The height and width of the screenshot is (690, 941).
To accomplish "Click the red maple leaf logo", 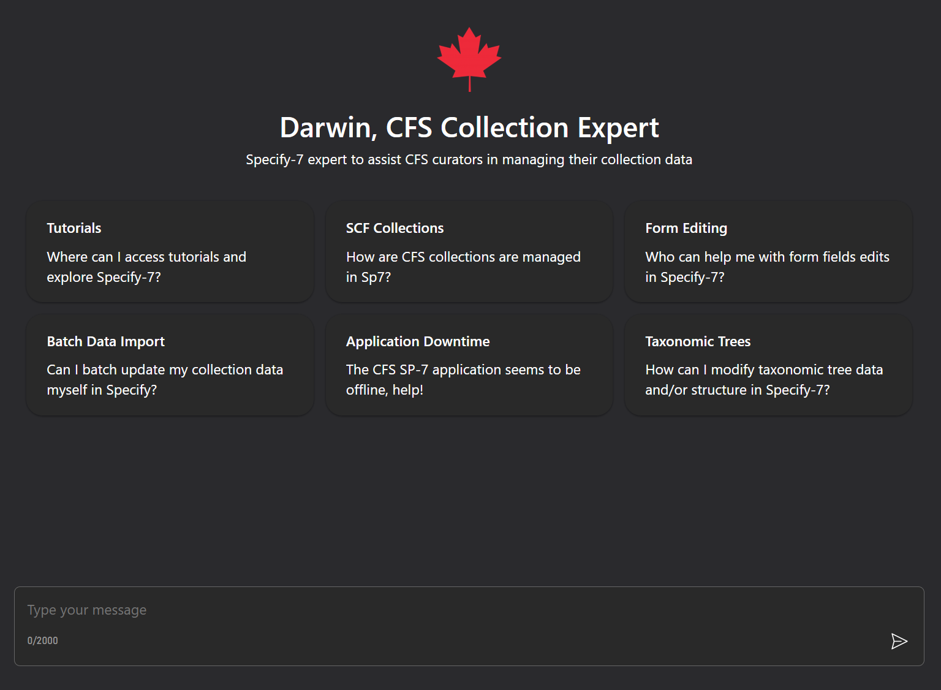I will pyautogui.click(x=469, y=59).
